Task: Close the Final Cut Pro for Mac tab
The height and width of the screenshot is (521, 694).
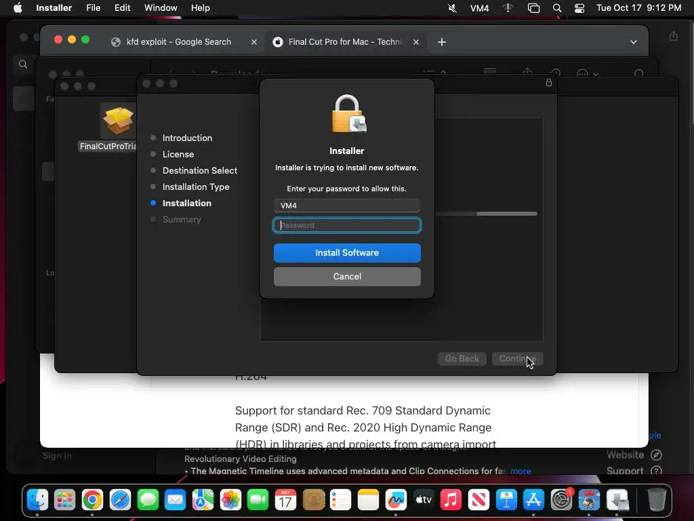Action: click(416, 42)
